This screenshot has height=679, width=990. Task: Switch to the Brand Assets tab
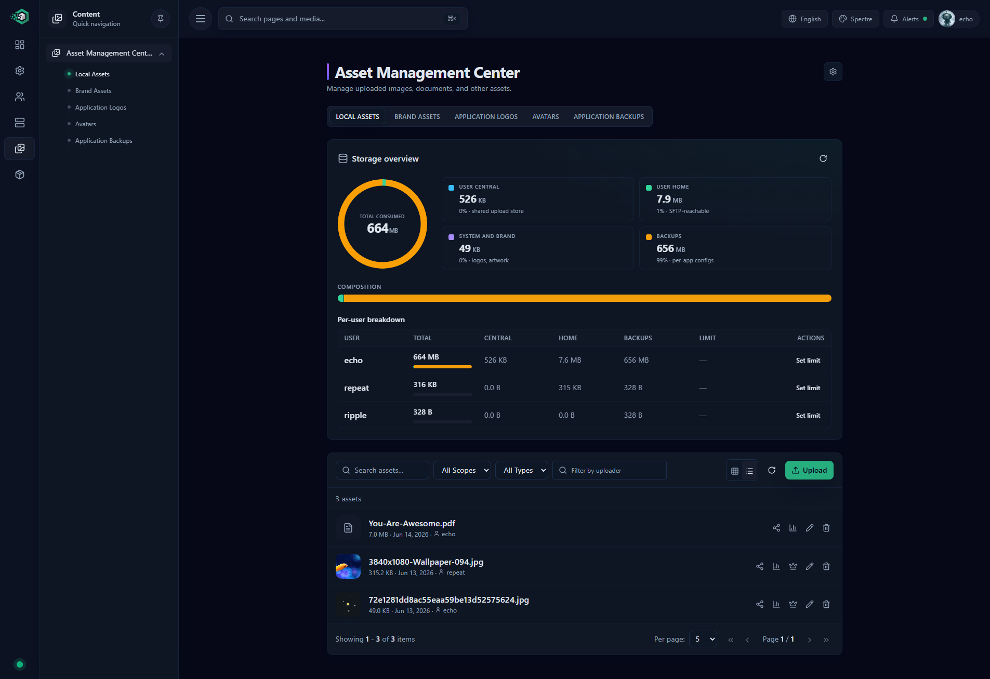(417, 116)
